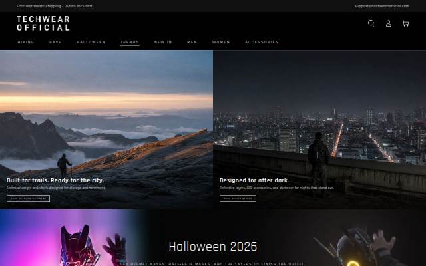Click the Shop Outdoor Techwear button
This screenshot has height=266, width=426.
pos(28,198)
